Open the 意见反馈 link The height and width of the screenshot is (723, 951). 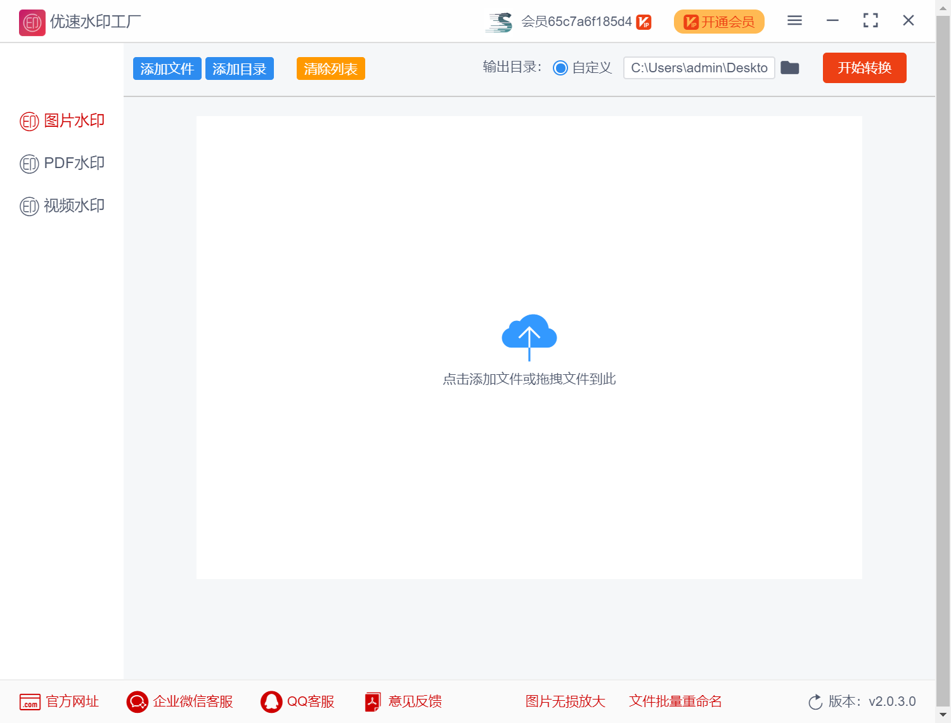(415, 701)
